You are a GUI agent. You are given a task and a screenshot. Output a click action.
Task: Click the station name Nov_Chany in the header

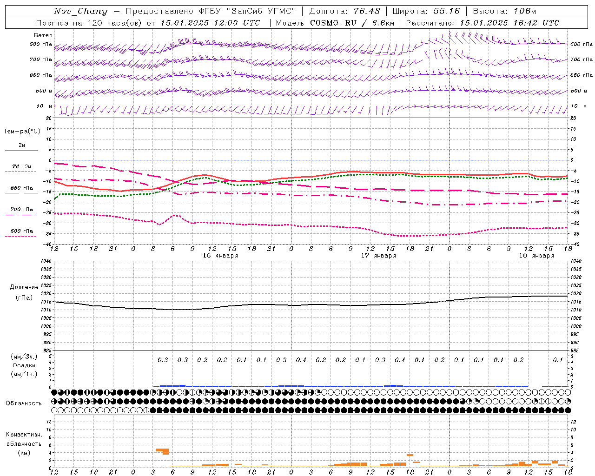(80, 11)
